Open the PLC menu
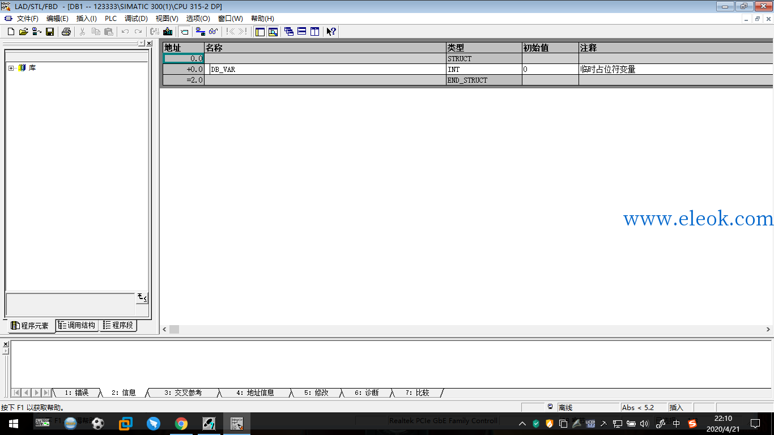The width and height of the screenshot is (774, 435). [x=110, y=19]
